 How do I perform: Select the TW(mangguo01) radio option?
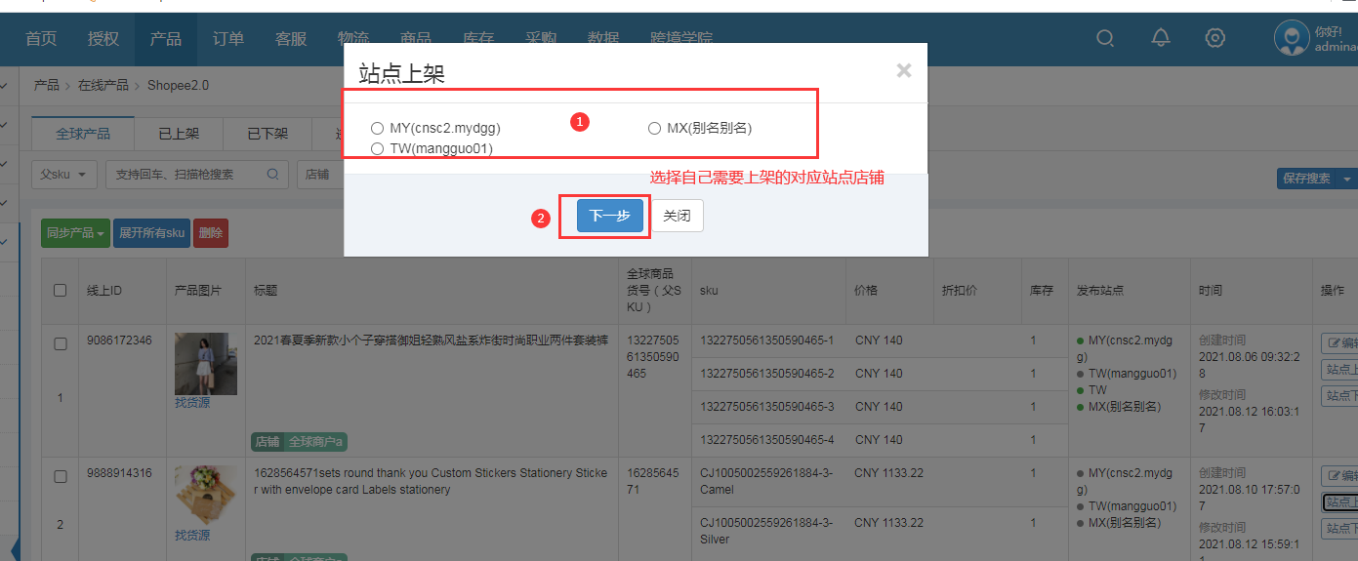tap(377, 149)
